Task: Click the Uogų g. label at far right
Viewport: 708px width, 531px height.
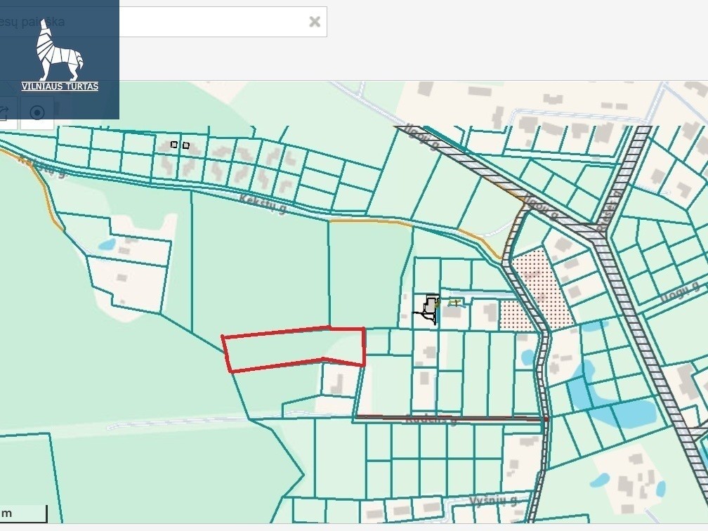Action: [x=680, y=292]
